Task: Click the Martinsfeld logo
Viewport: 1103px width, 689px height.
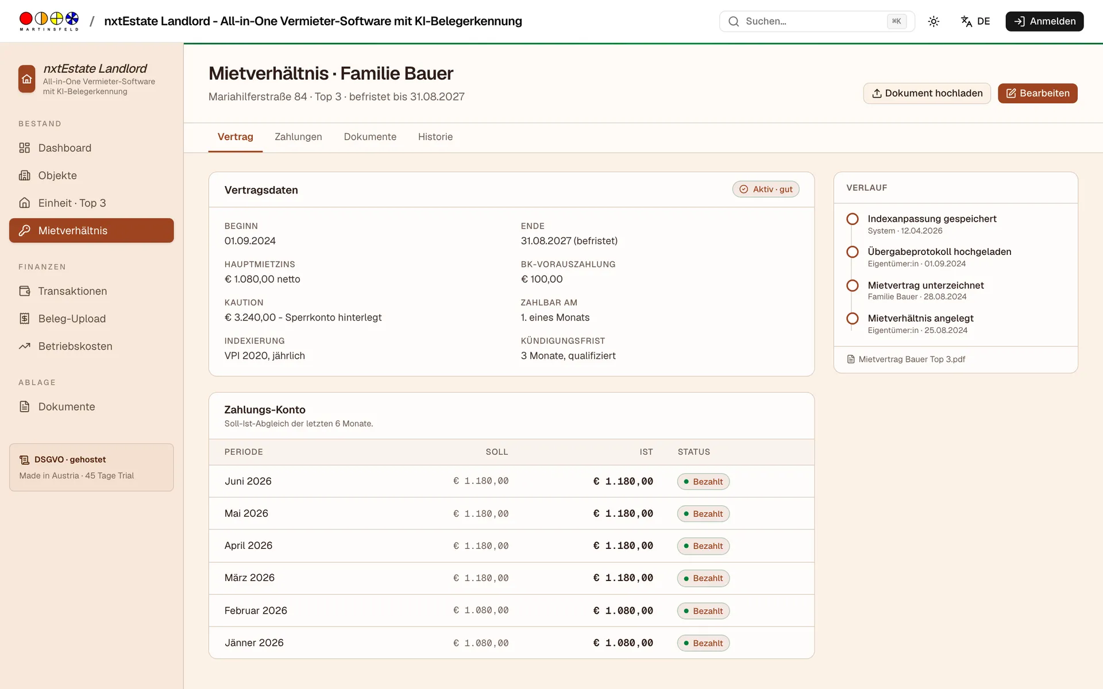Action: 49,21
